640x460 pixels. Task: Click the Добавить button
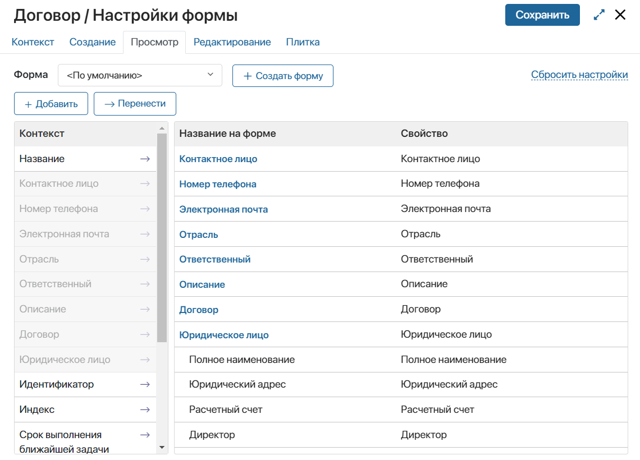click(51, 104)
